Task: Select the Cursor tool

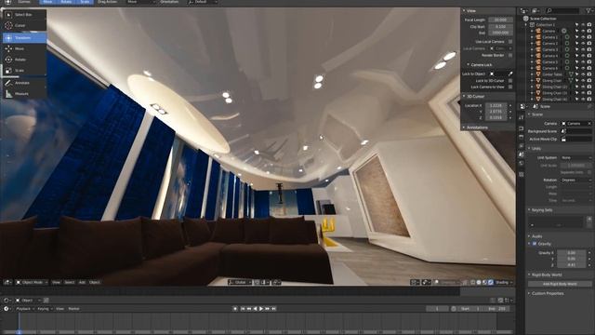Action: tap(25, 26)
